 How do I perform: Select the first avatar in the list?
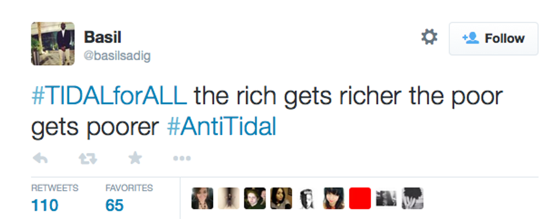[202, 198]
